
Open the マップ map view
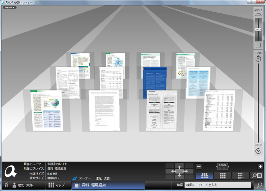coord(57,185)
